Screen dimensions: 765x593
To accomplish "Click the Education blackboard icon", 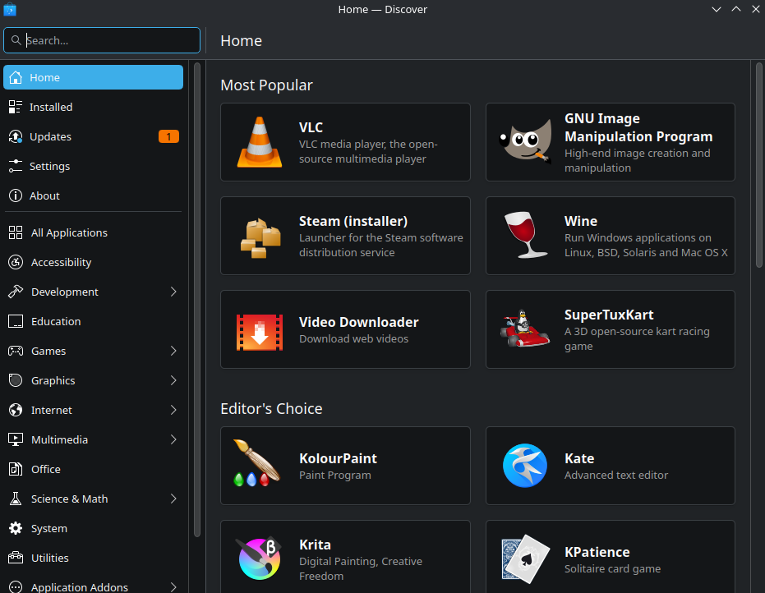I will click(16, 321).
